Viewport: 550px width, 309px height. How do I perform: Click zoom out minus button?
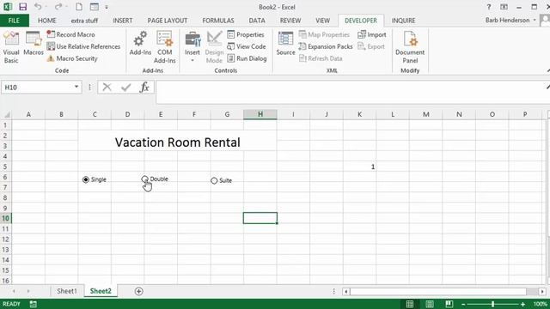coord(463,304)
